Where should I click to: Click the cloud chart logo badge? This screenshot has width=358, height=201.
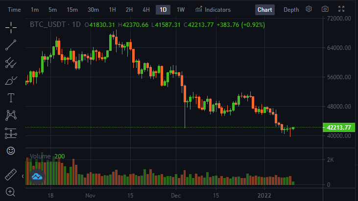point(37,177)
